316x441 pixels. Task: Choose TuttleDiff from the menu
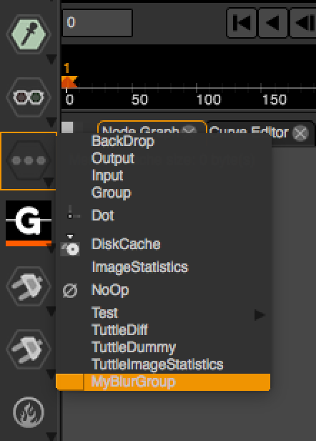point(163,330)
